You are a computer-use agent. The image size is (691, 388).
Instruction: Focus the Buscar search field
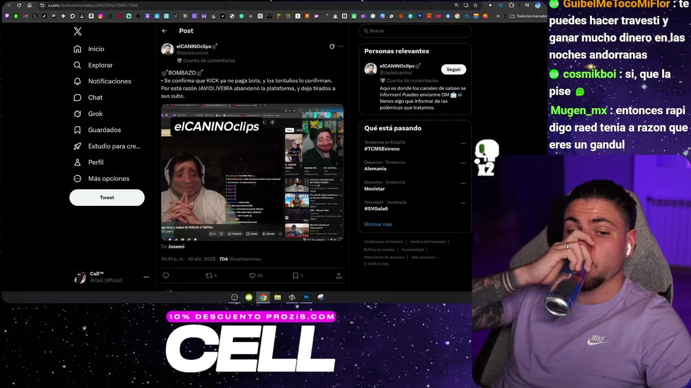click(x=415, y=31)
